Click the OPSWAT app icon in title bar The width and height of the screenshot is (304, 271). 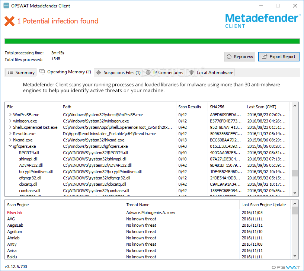(x=6, y=6)
